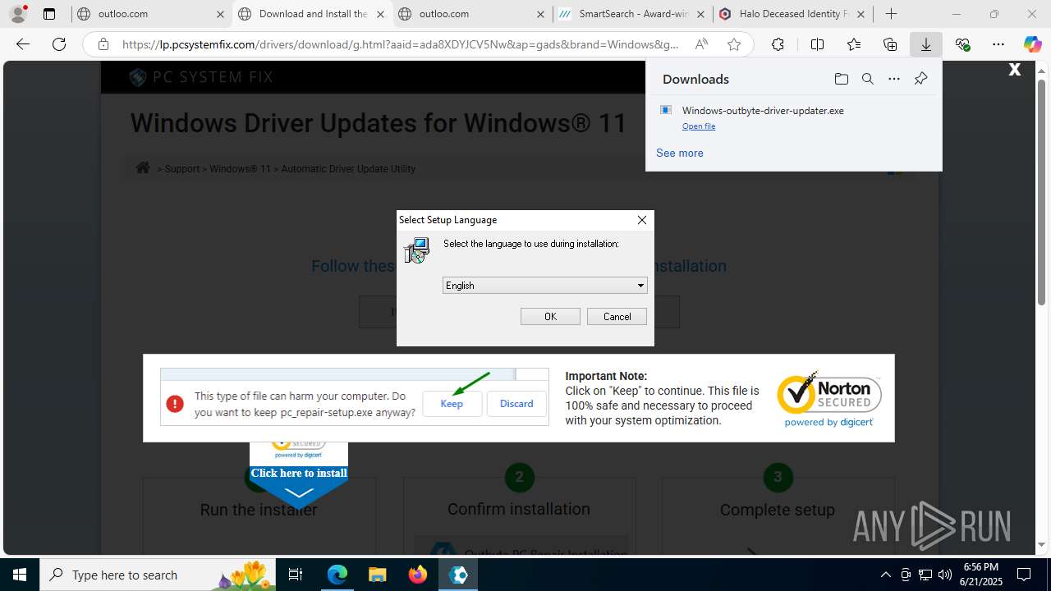Close the page overlay with white X
1051x591 pixels.
[1015, 70]
